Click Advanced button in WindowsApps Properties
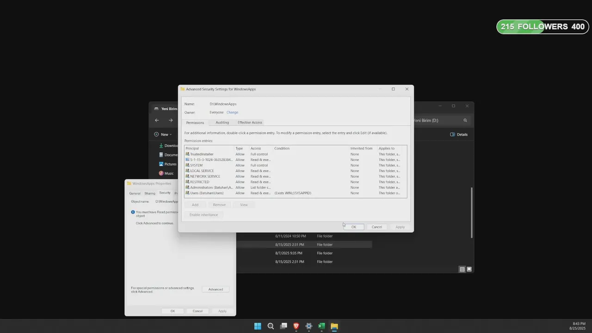Screen dimensions: 592x333 [x=216, y=289]
